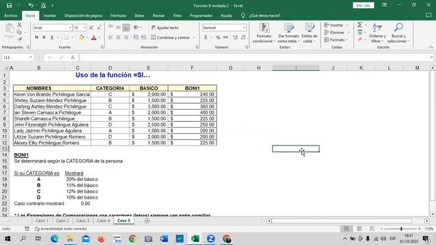Toggle underline (S) formatting
This screenshot has height=245, width=436.
[52, 37]
